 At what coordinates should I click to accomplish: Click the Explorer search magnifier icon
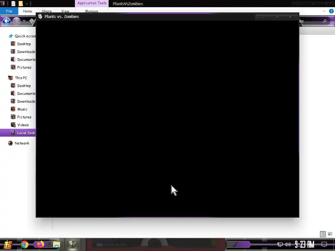(x=325, y=21)
